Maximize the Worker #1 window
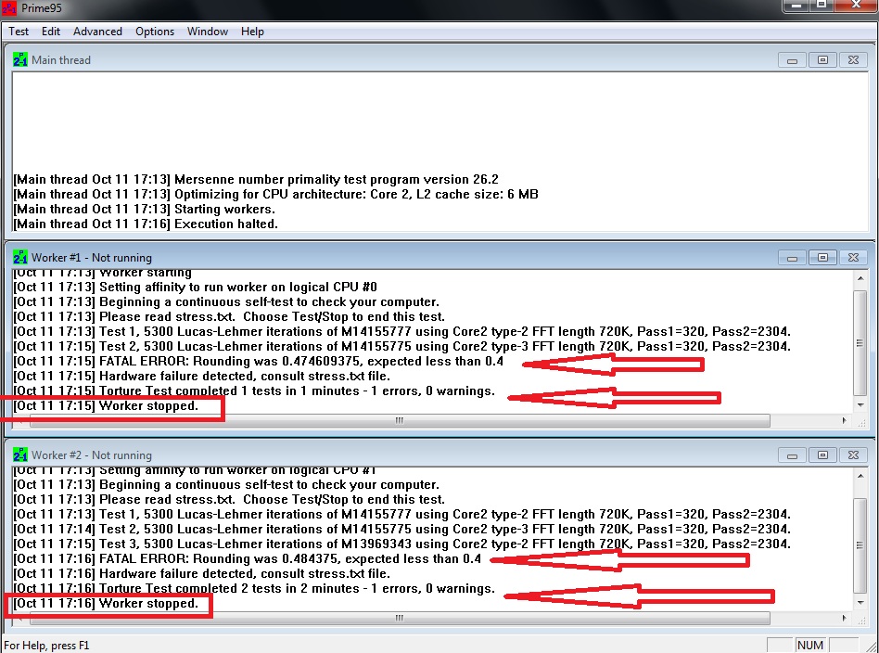This screenshot has width=879, height=653. click(x=822, y=258)
